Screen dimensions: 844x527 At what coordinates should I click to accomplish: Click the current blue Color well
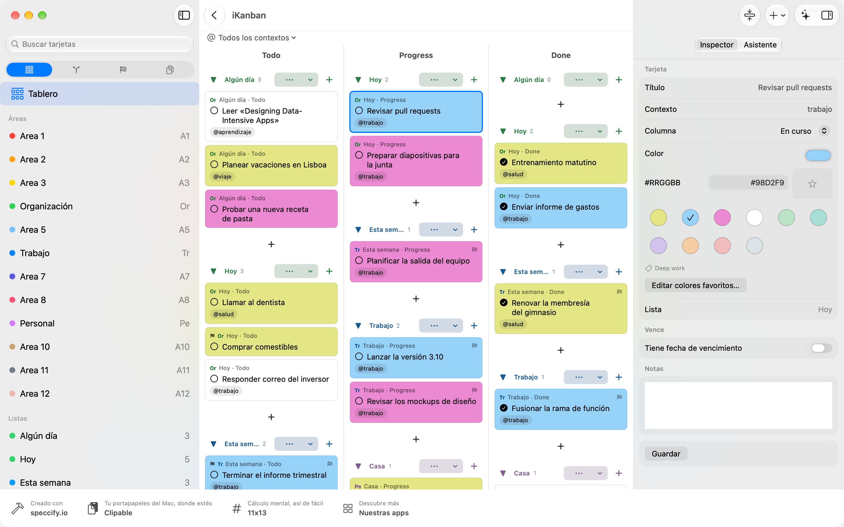point(818,155)
